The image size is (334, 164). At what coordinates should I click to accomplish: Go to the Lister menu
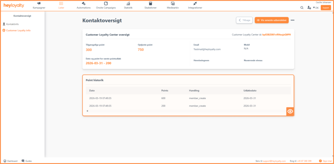tap(61, 8)
